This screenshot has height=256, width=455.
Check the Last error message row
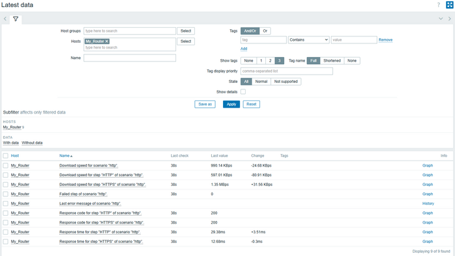(x=5, y=204)
